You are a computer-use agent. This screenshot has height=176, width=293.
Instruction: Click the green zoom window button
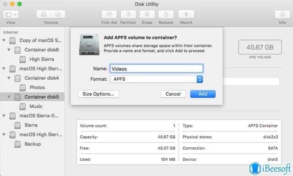tap(19, 4)
